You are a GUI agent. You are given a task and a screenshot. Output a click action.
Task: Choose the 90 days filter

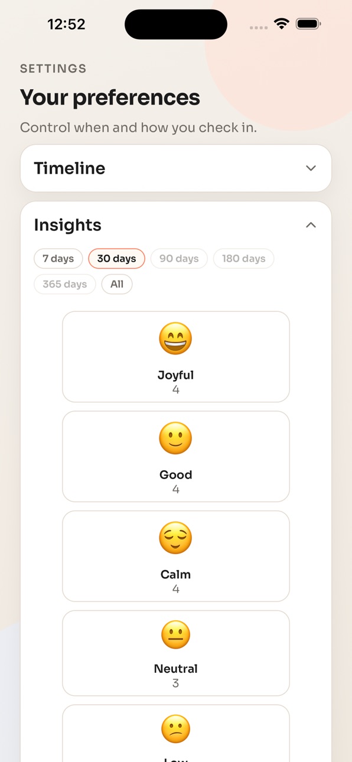point(179,259)
